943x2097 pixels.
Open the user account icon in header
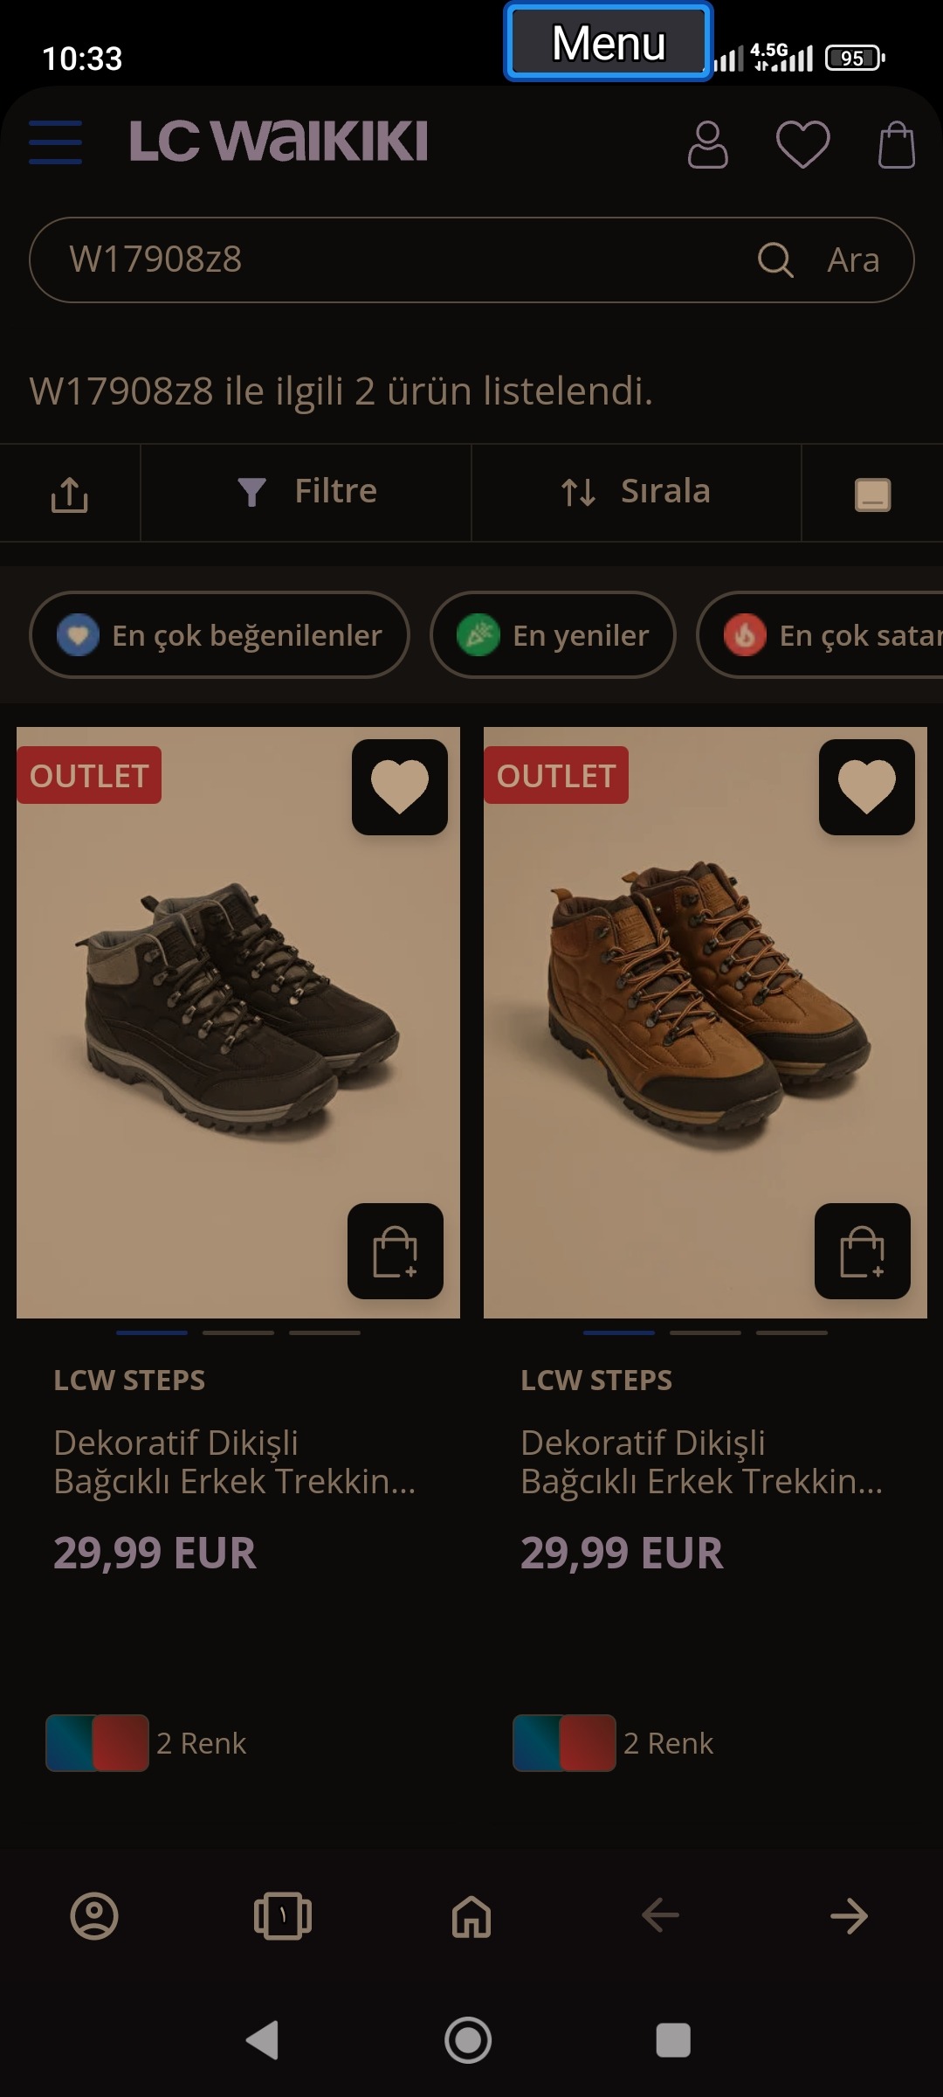coord(707,144)
